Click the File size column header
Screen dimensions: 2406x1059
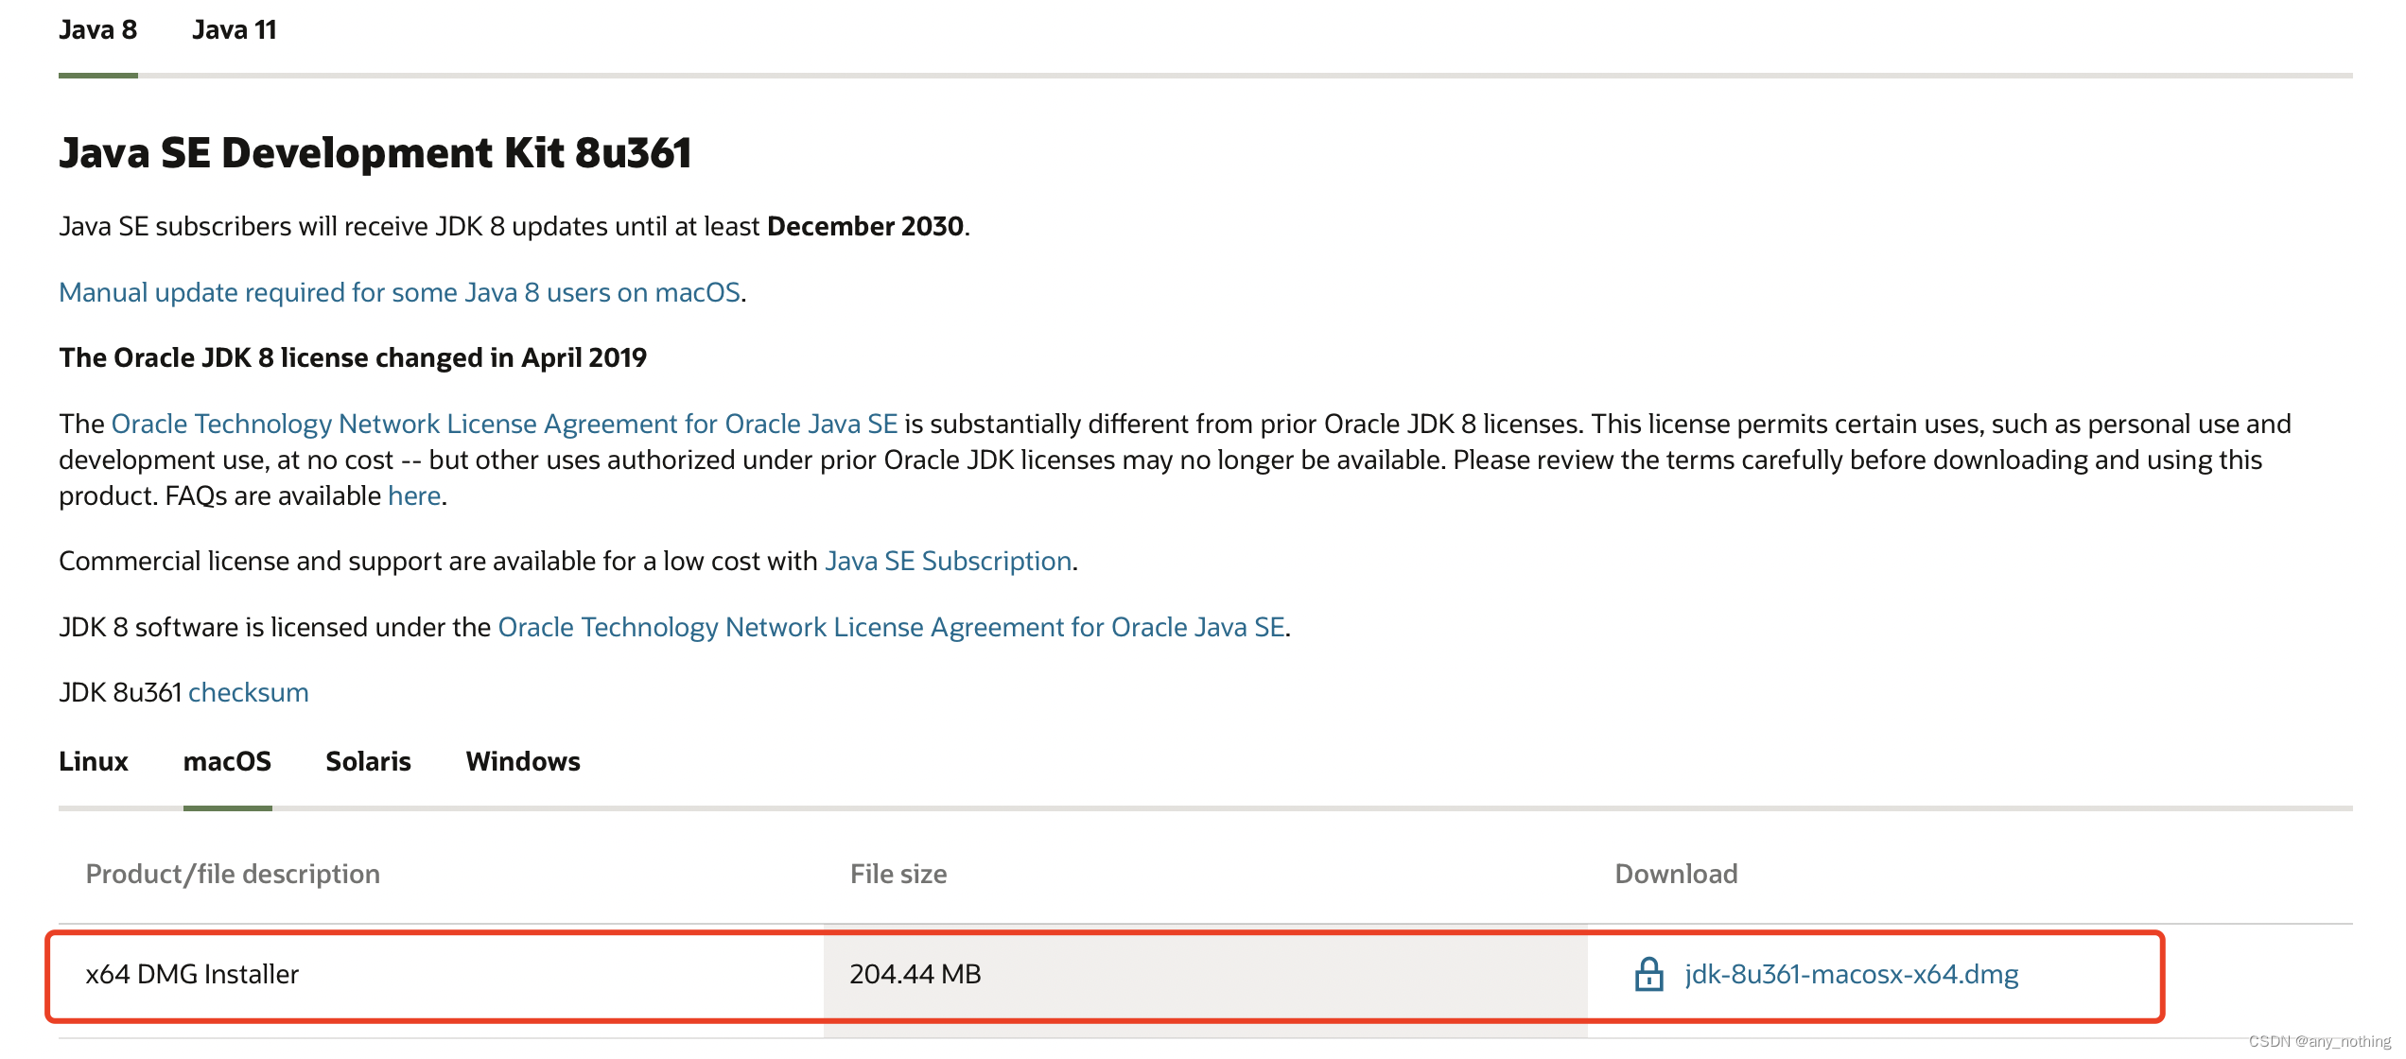point(898,874)
